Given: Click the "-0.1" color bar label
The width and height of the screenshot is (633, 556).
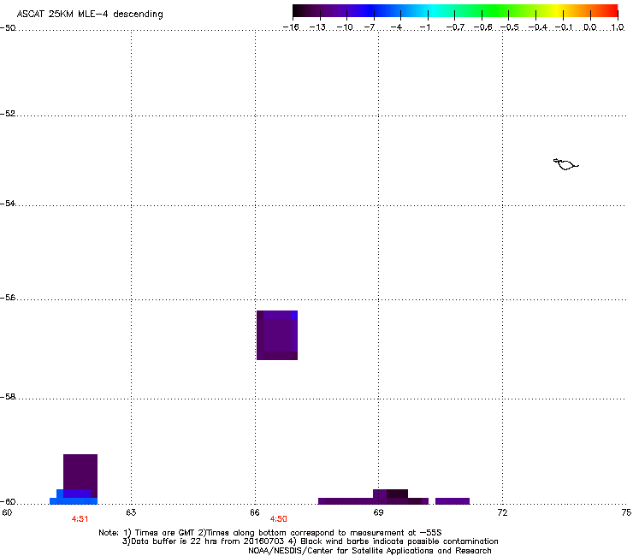Looking at the screenshot, I should 564,27.
